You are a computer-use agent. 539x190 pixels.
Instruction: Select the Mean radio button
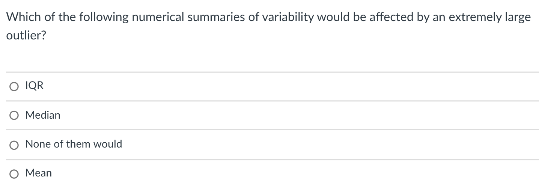[14, 174]
